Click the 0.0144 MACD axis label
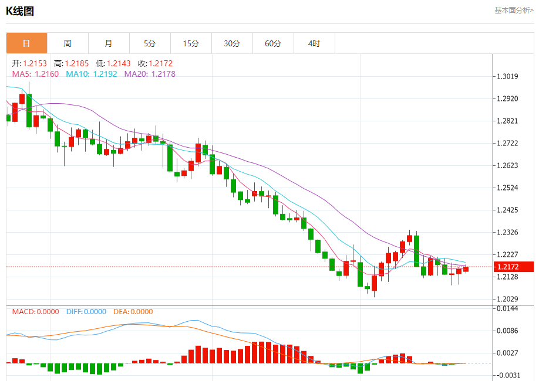The height and width of the screenshot is (381, 539). pos(507,308)
